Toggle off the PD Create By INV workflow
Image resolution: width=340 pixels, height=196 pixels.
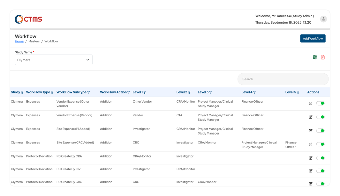click(320, 171)
